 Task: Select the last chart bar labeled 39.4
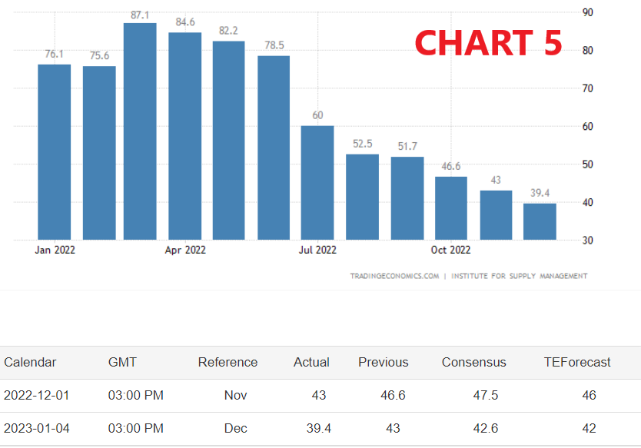[x=540, y=221]
